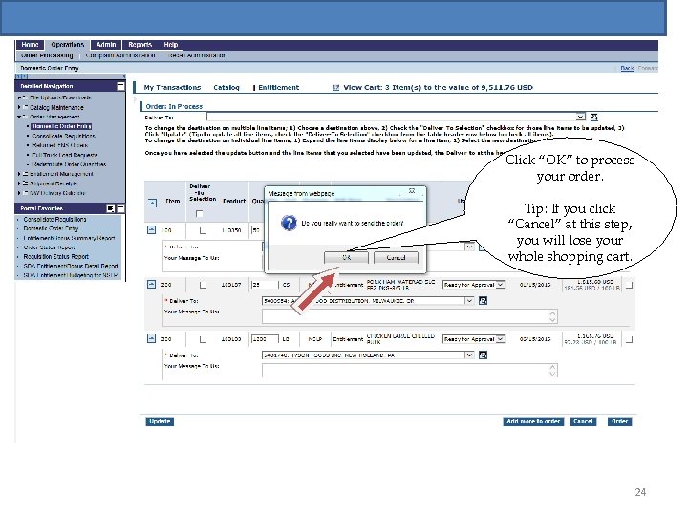Open the Help tab
688x516 pixels.
(x=171, y=45)
